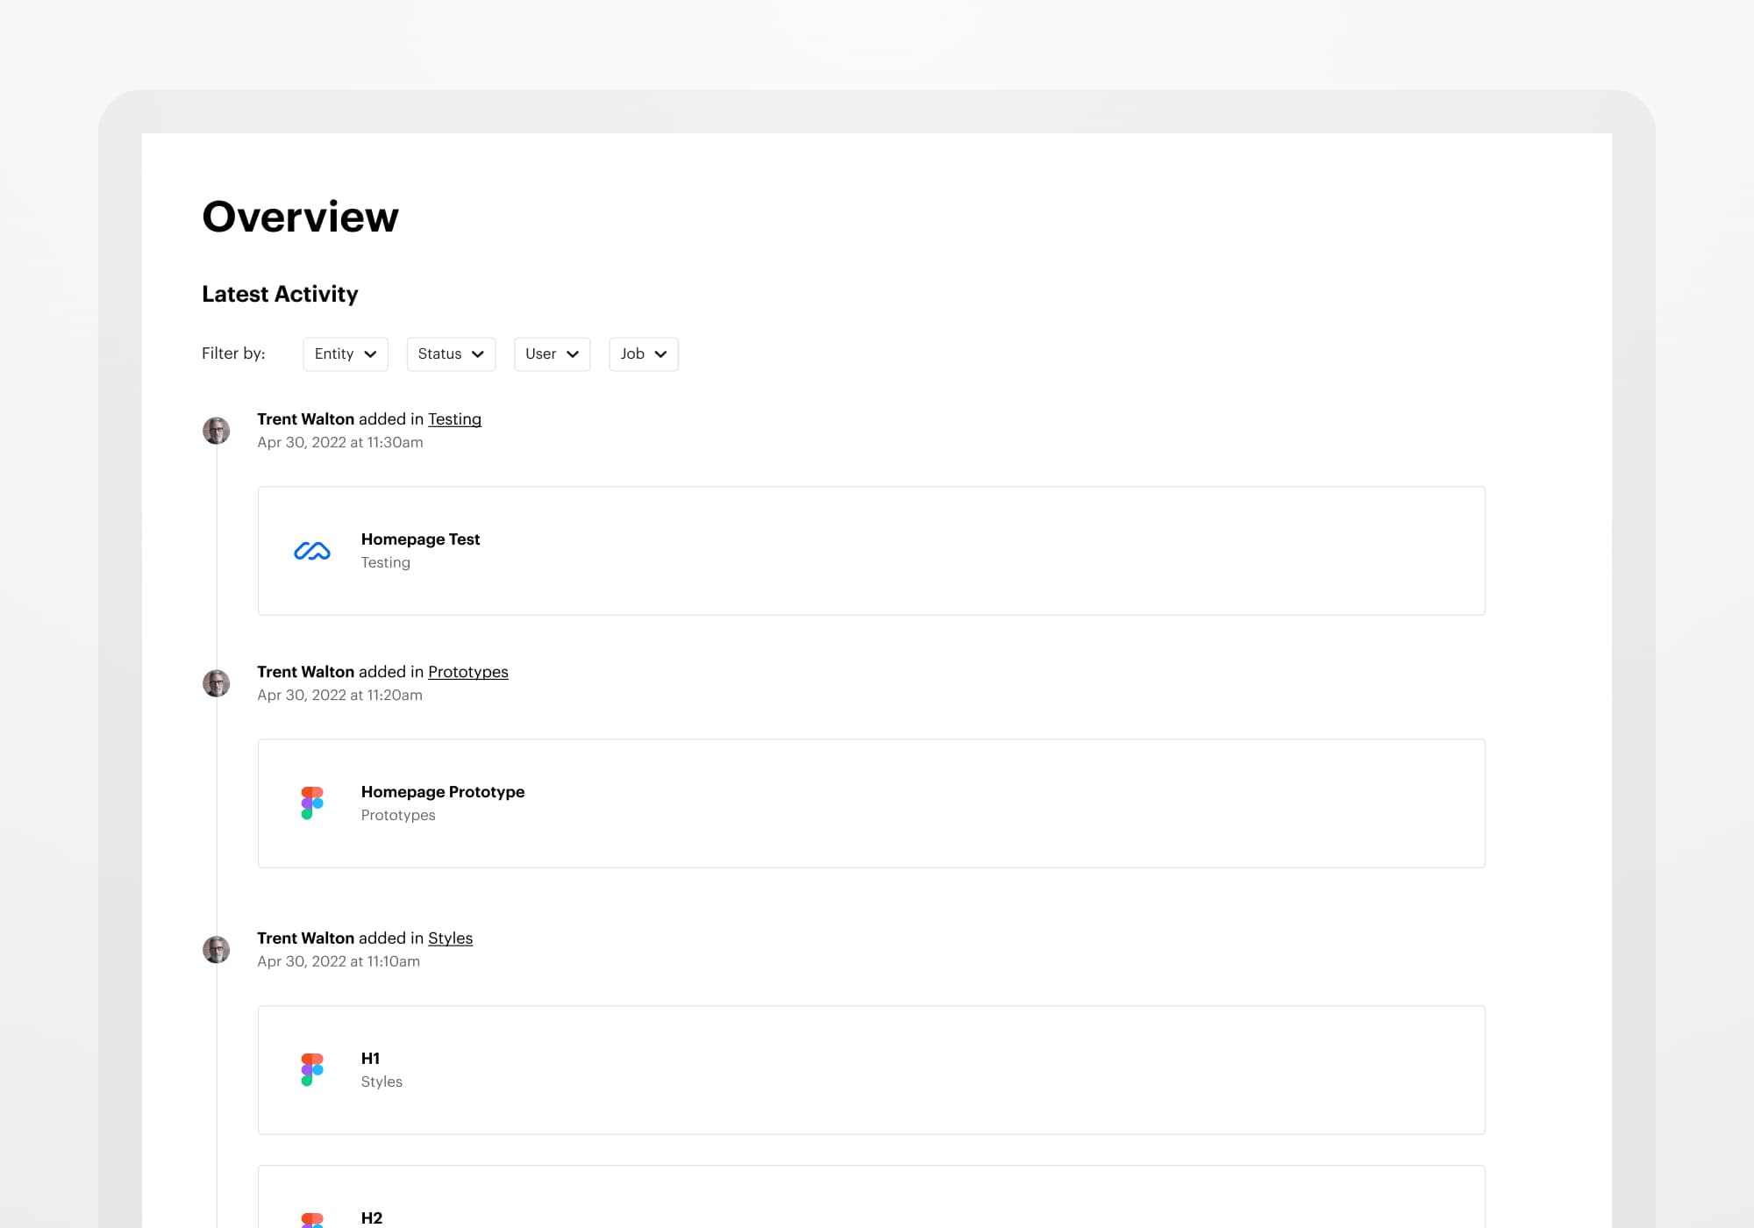Click Trent Walton's avatar beside the Testing entry
The image size is (1754, 1228).
pos(216,431)
